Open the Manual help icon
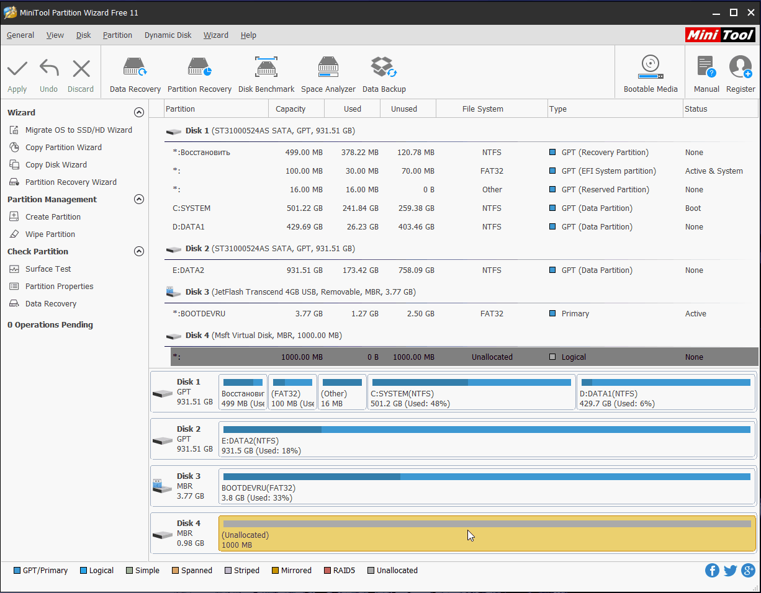 pos(706,67)
